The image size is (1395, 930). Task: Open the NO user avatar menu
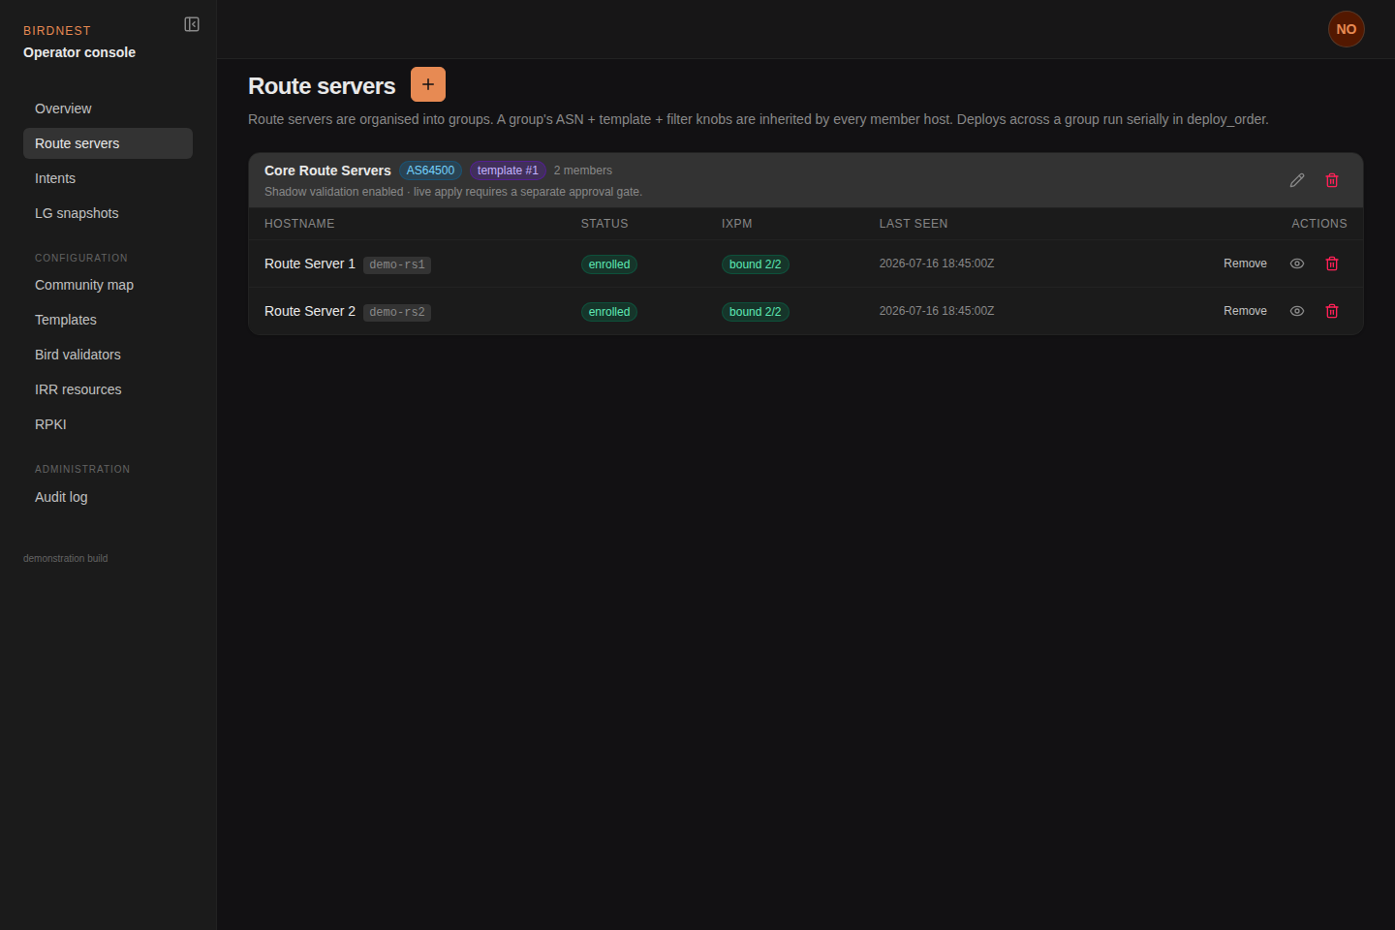pyautogui.click(x=1347, y=29)
